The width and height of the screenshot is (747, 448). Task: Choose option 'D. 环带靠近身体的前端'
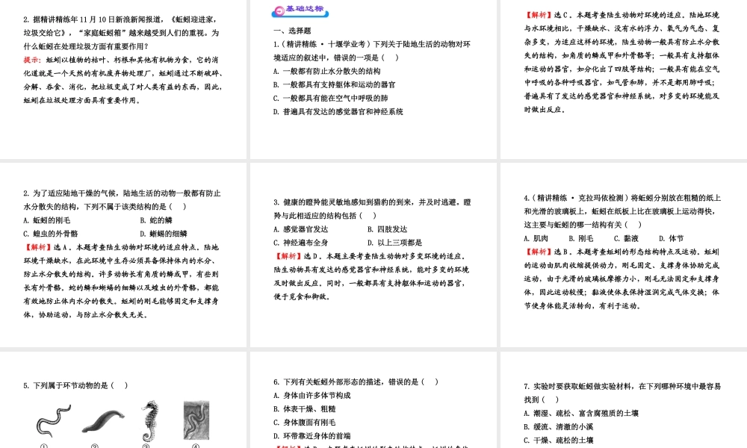coord(312,436)
